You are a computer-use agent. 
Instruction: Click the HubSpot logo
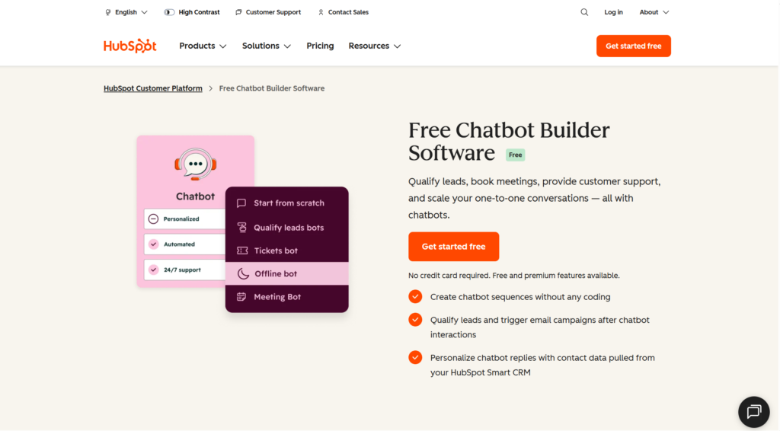tap(129, 46)
